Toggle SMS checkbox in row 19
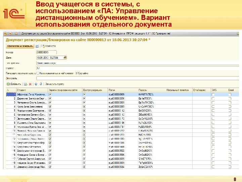242x182 pixels. pyautogui.click(x=213, y=167)
